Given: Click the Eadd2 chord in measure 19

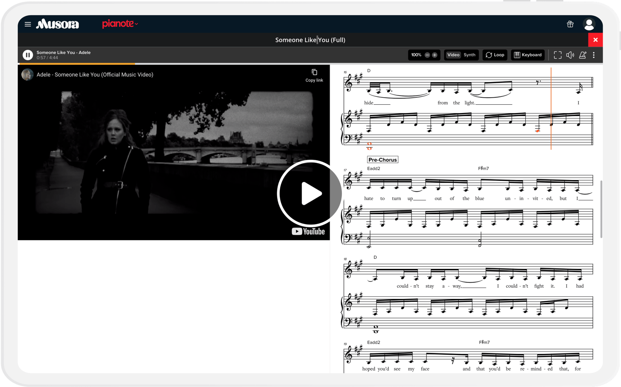Looking at the screenshot, I should coord(373,342).
